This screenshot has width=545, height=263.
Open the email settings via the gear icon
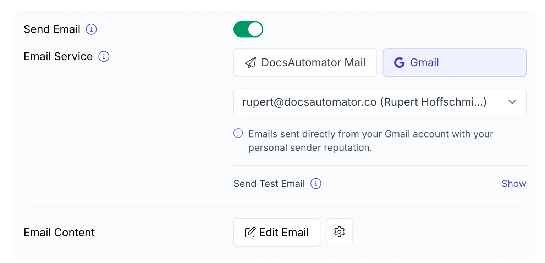(x=339, y=232)
